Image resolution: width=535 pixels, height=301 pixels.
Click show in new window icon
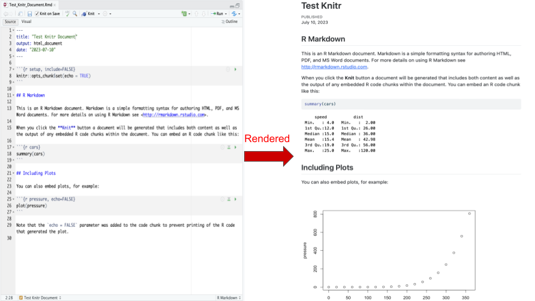[21, 13]
